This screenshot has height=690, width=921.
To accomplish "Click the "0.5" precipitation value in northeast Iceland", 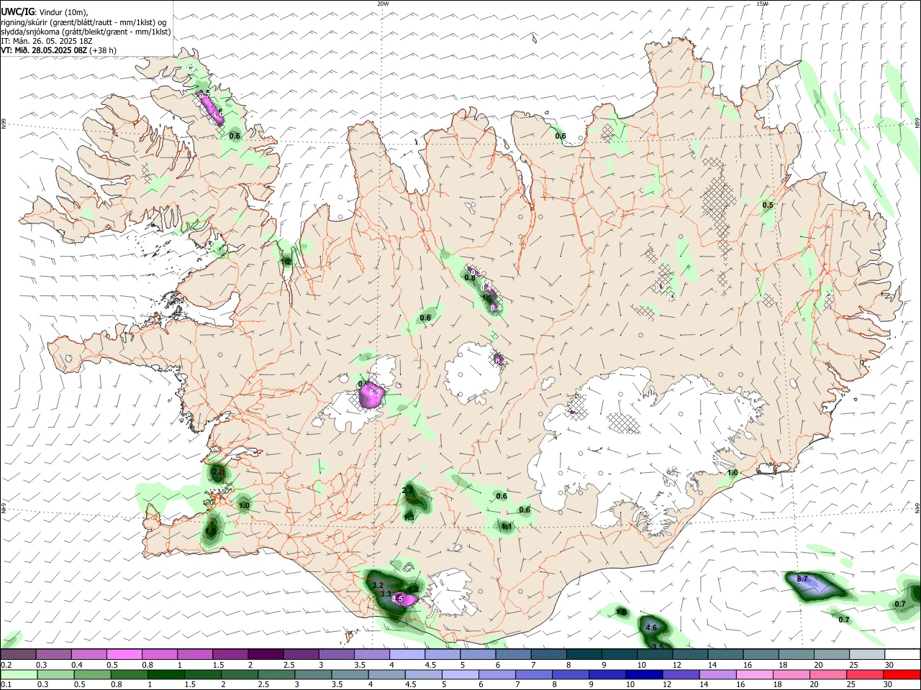I will click(768, 205).
